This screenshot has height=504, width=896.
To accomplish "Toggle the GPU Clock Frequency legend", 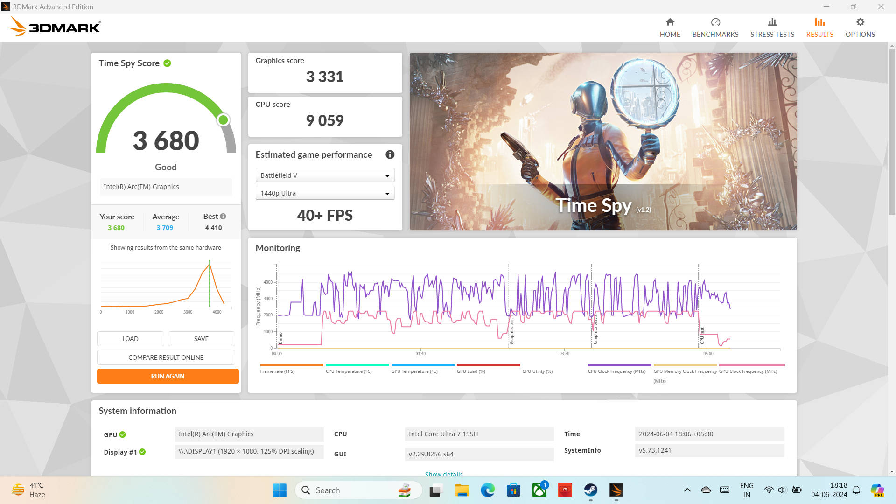I will 751,368.
